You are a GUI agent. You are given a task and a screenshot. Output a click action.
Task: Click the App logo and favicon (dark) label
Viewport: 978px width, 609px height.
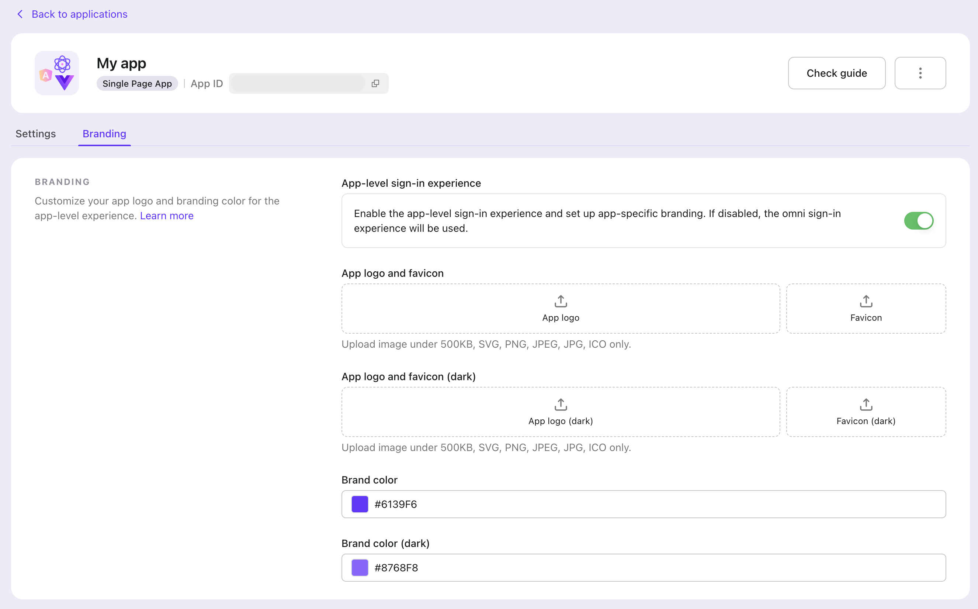tap(408, 376)
